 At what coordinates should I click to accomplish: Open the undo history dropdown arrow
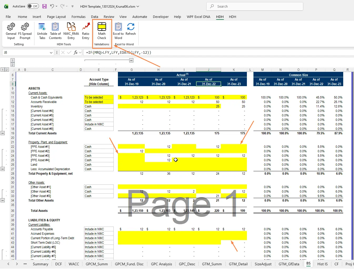coord(56,6)
